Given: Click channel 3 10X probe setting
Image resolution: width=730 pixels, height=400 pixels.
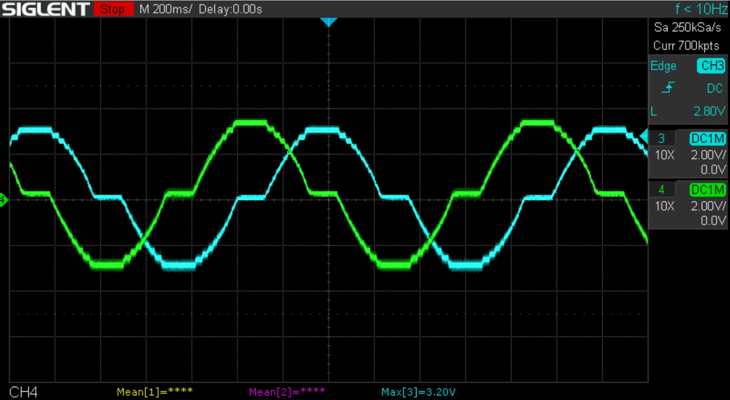Looking at the screenshot, I should [x=664, y=154].
